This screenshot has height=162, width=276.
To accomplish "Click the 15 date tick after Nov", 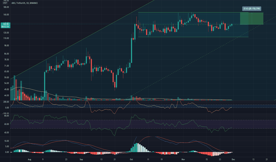I will (207, 160).
